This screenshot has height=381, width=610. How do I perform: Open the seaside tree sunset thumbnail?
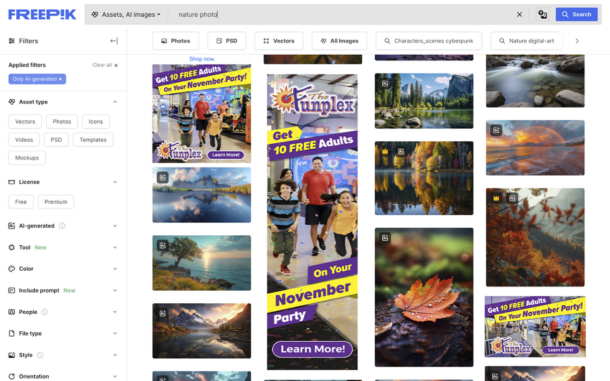202,263
